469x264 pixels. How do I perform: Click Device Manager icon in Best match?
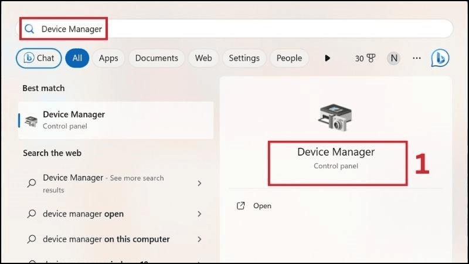pos(31,120)
